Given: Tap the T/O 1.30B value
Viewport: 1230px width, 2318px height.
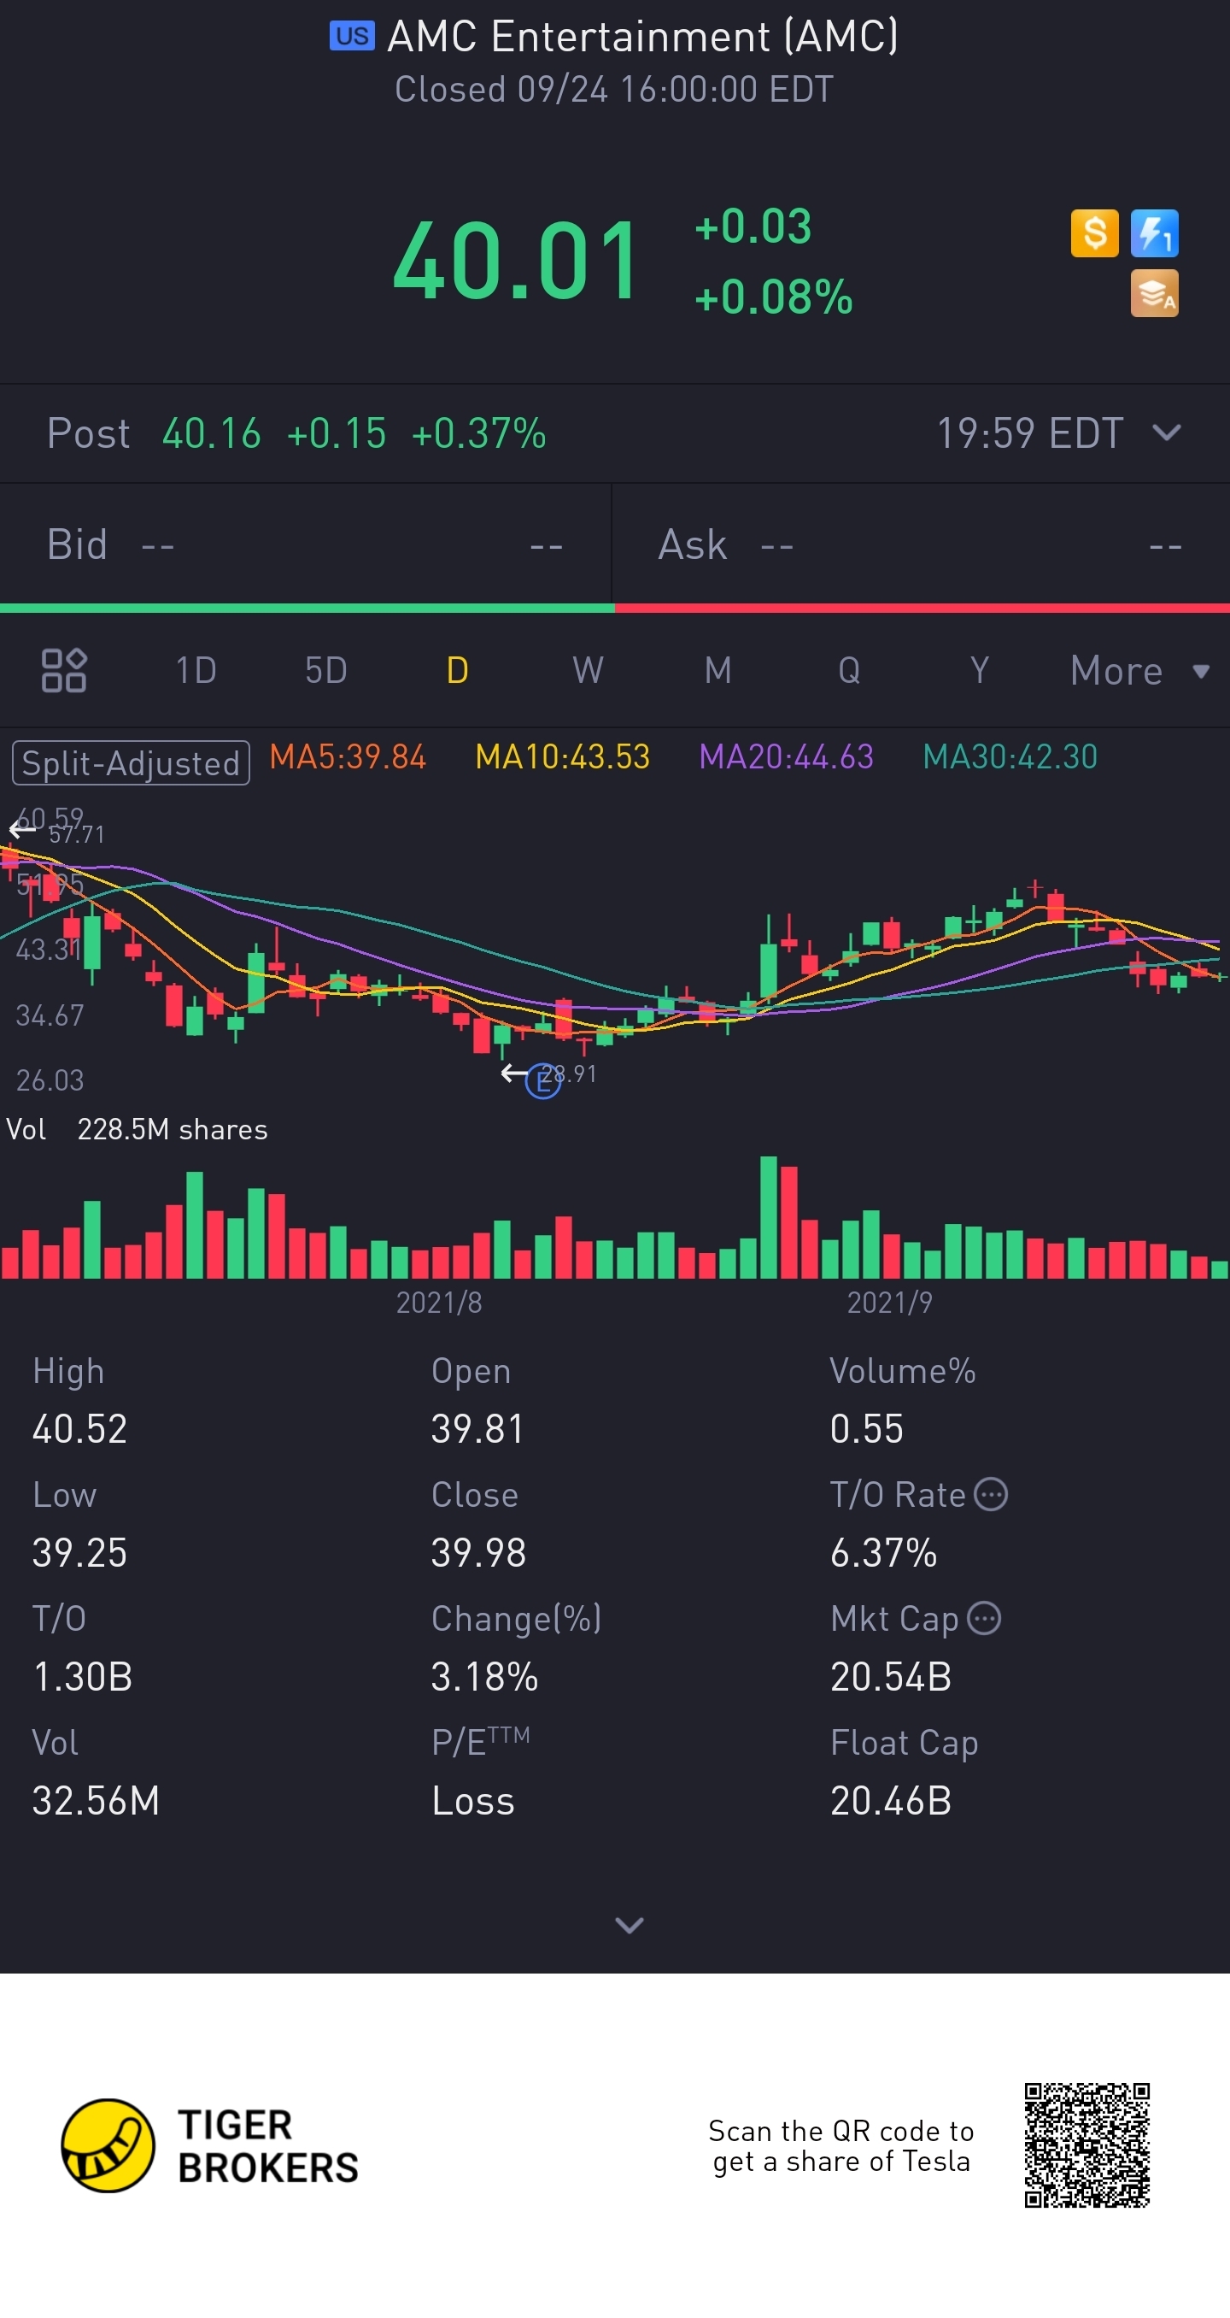Looking at the screenshot, I should click(82, 1676).
